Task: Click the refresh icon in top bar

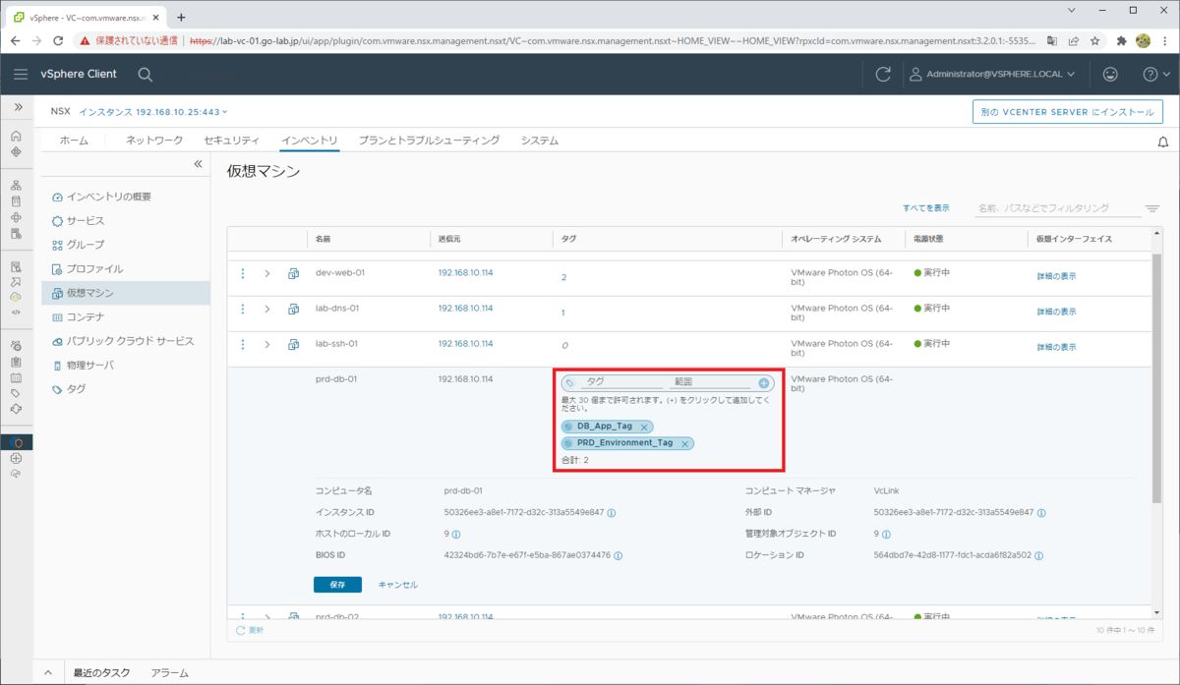Action: pyautogui.click(x=883, y=74)
